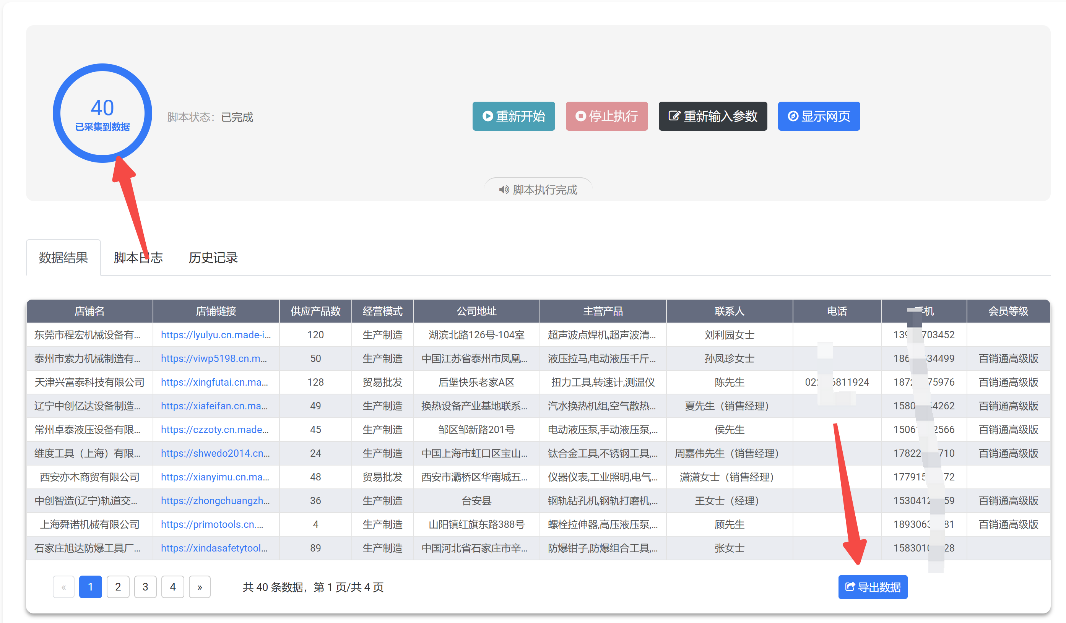1066x623 pixels.
Task: Open the primotools.cn store link
Action: pos(211,524)
